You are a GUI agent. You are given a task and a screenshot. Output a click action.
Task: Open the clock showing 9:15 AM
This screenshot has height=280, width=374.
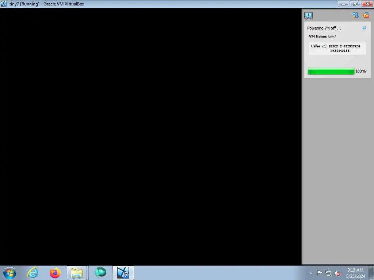355,273
